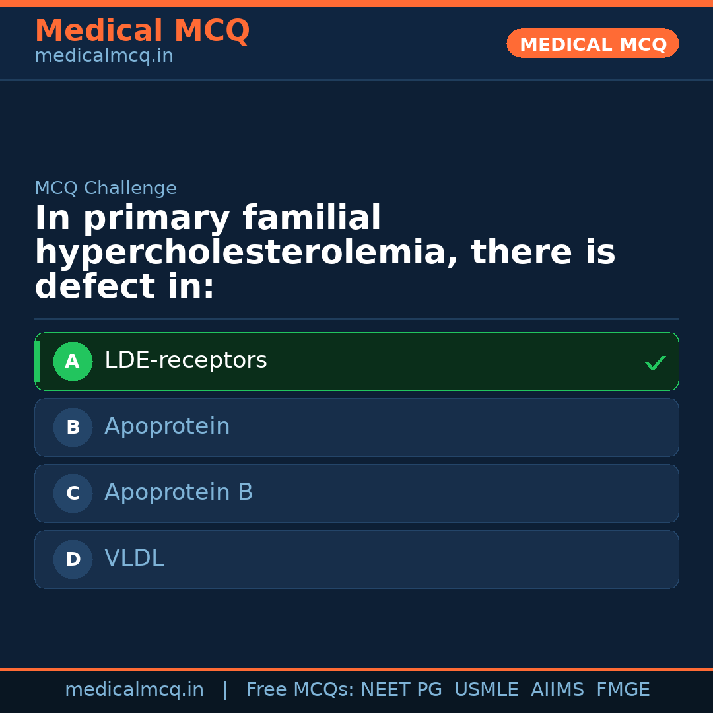Click the Free MCQs footer text
Screen dimensions: 713x713
coord(300,690)
